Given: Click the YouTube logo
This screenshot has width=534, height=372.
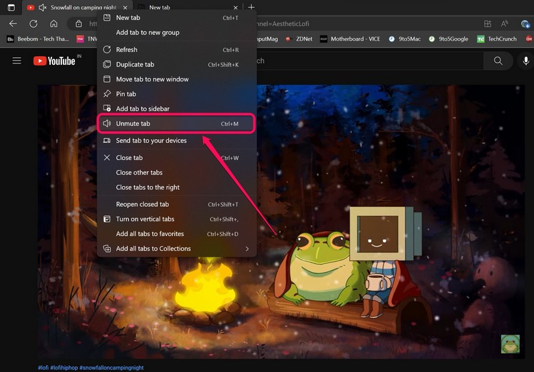Looking at the screenshot, I should click(x=55, y=61).
